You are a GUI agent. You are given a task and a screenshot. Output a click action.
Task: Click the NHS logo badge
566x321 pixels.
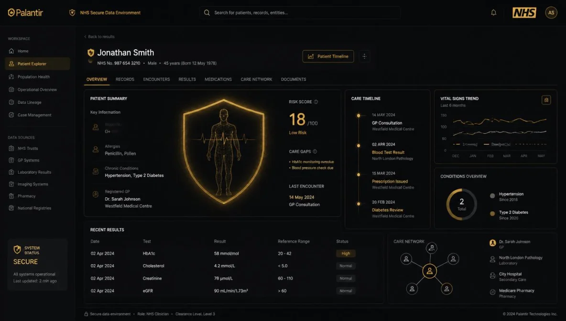pos(524,12)
